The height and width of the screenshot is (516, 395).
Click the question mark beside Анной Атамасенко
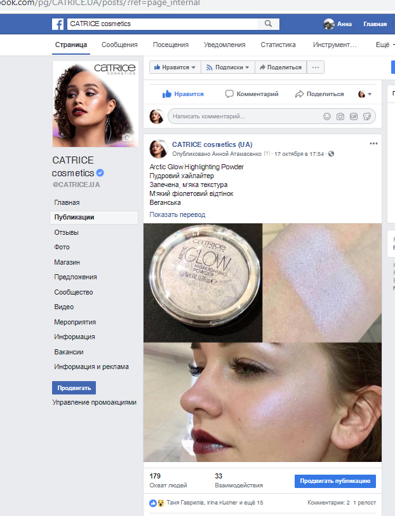267,153
